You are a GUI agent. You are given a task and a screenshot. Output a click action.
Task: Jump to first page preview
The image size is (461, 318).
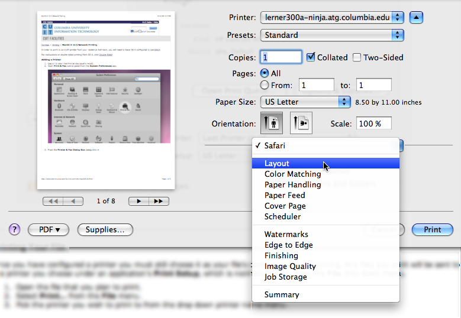pos(53,201)
